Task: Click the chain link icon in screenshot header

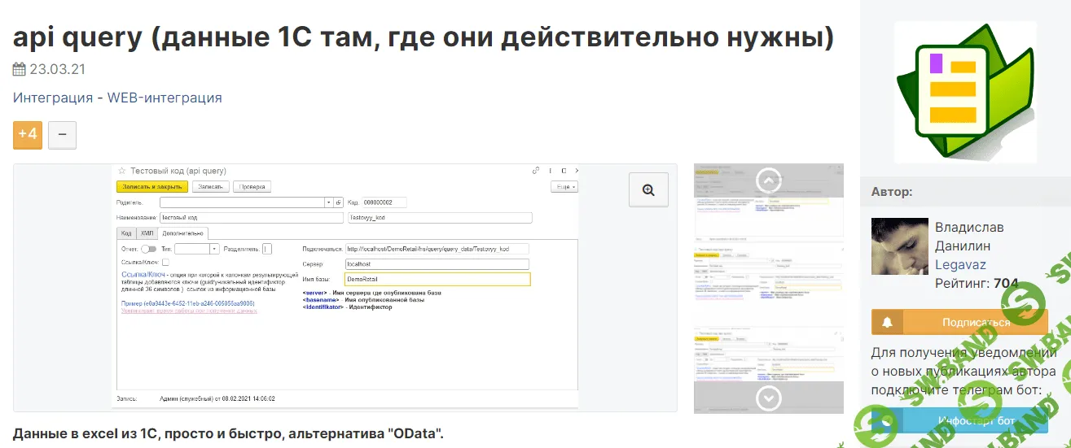Action: [x=535, y=171]
